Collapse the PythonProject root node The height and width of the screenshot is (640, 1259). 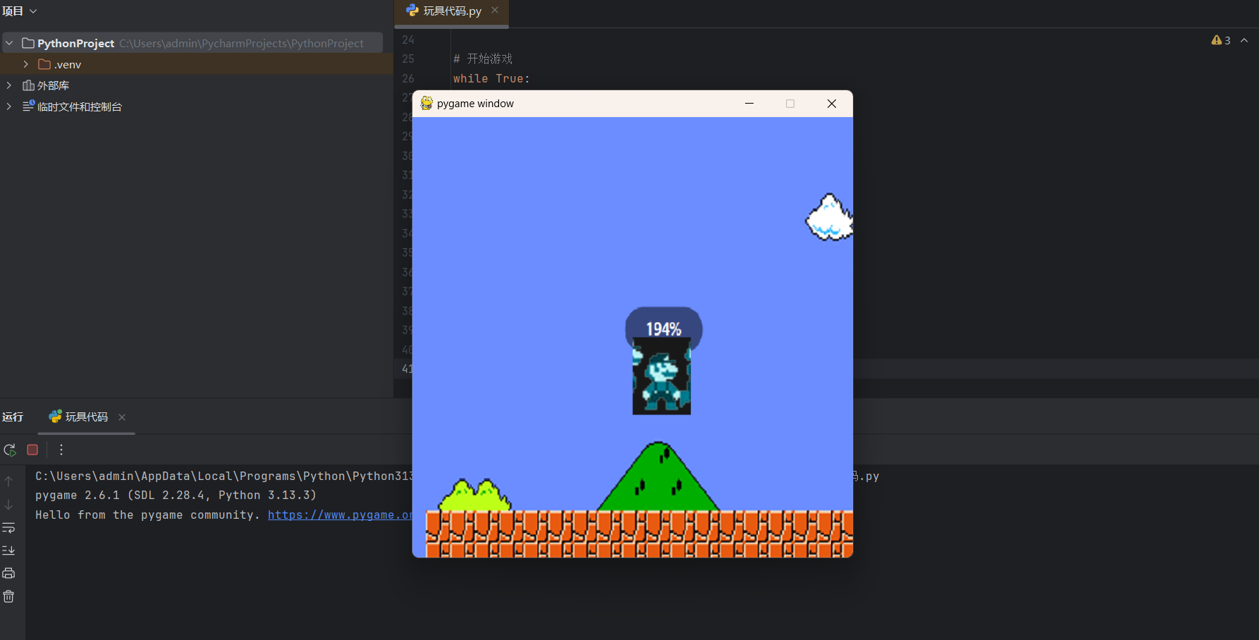[9, 43]
